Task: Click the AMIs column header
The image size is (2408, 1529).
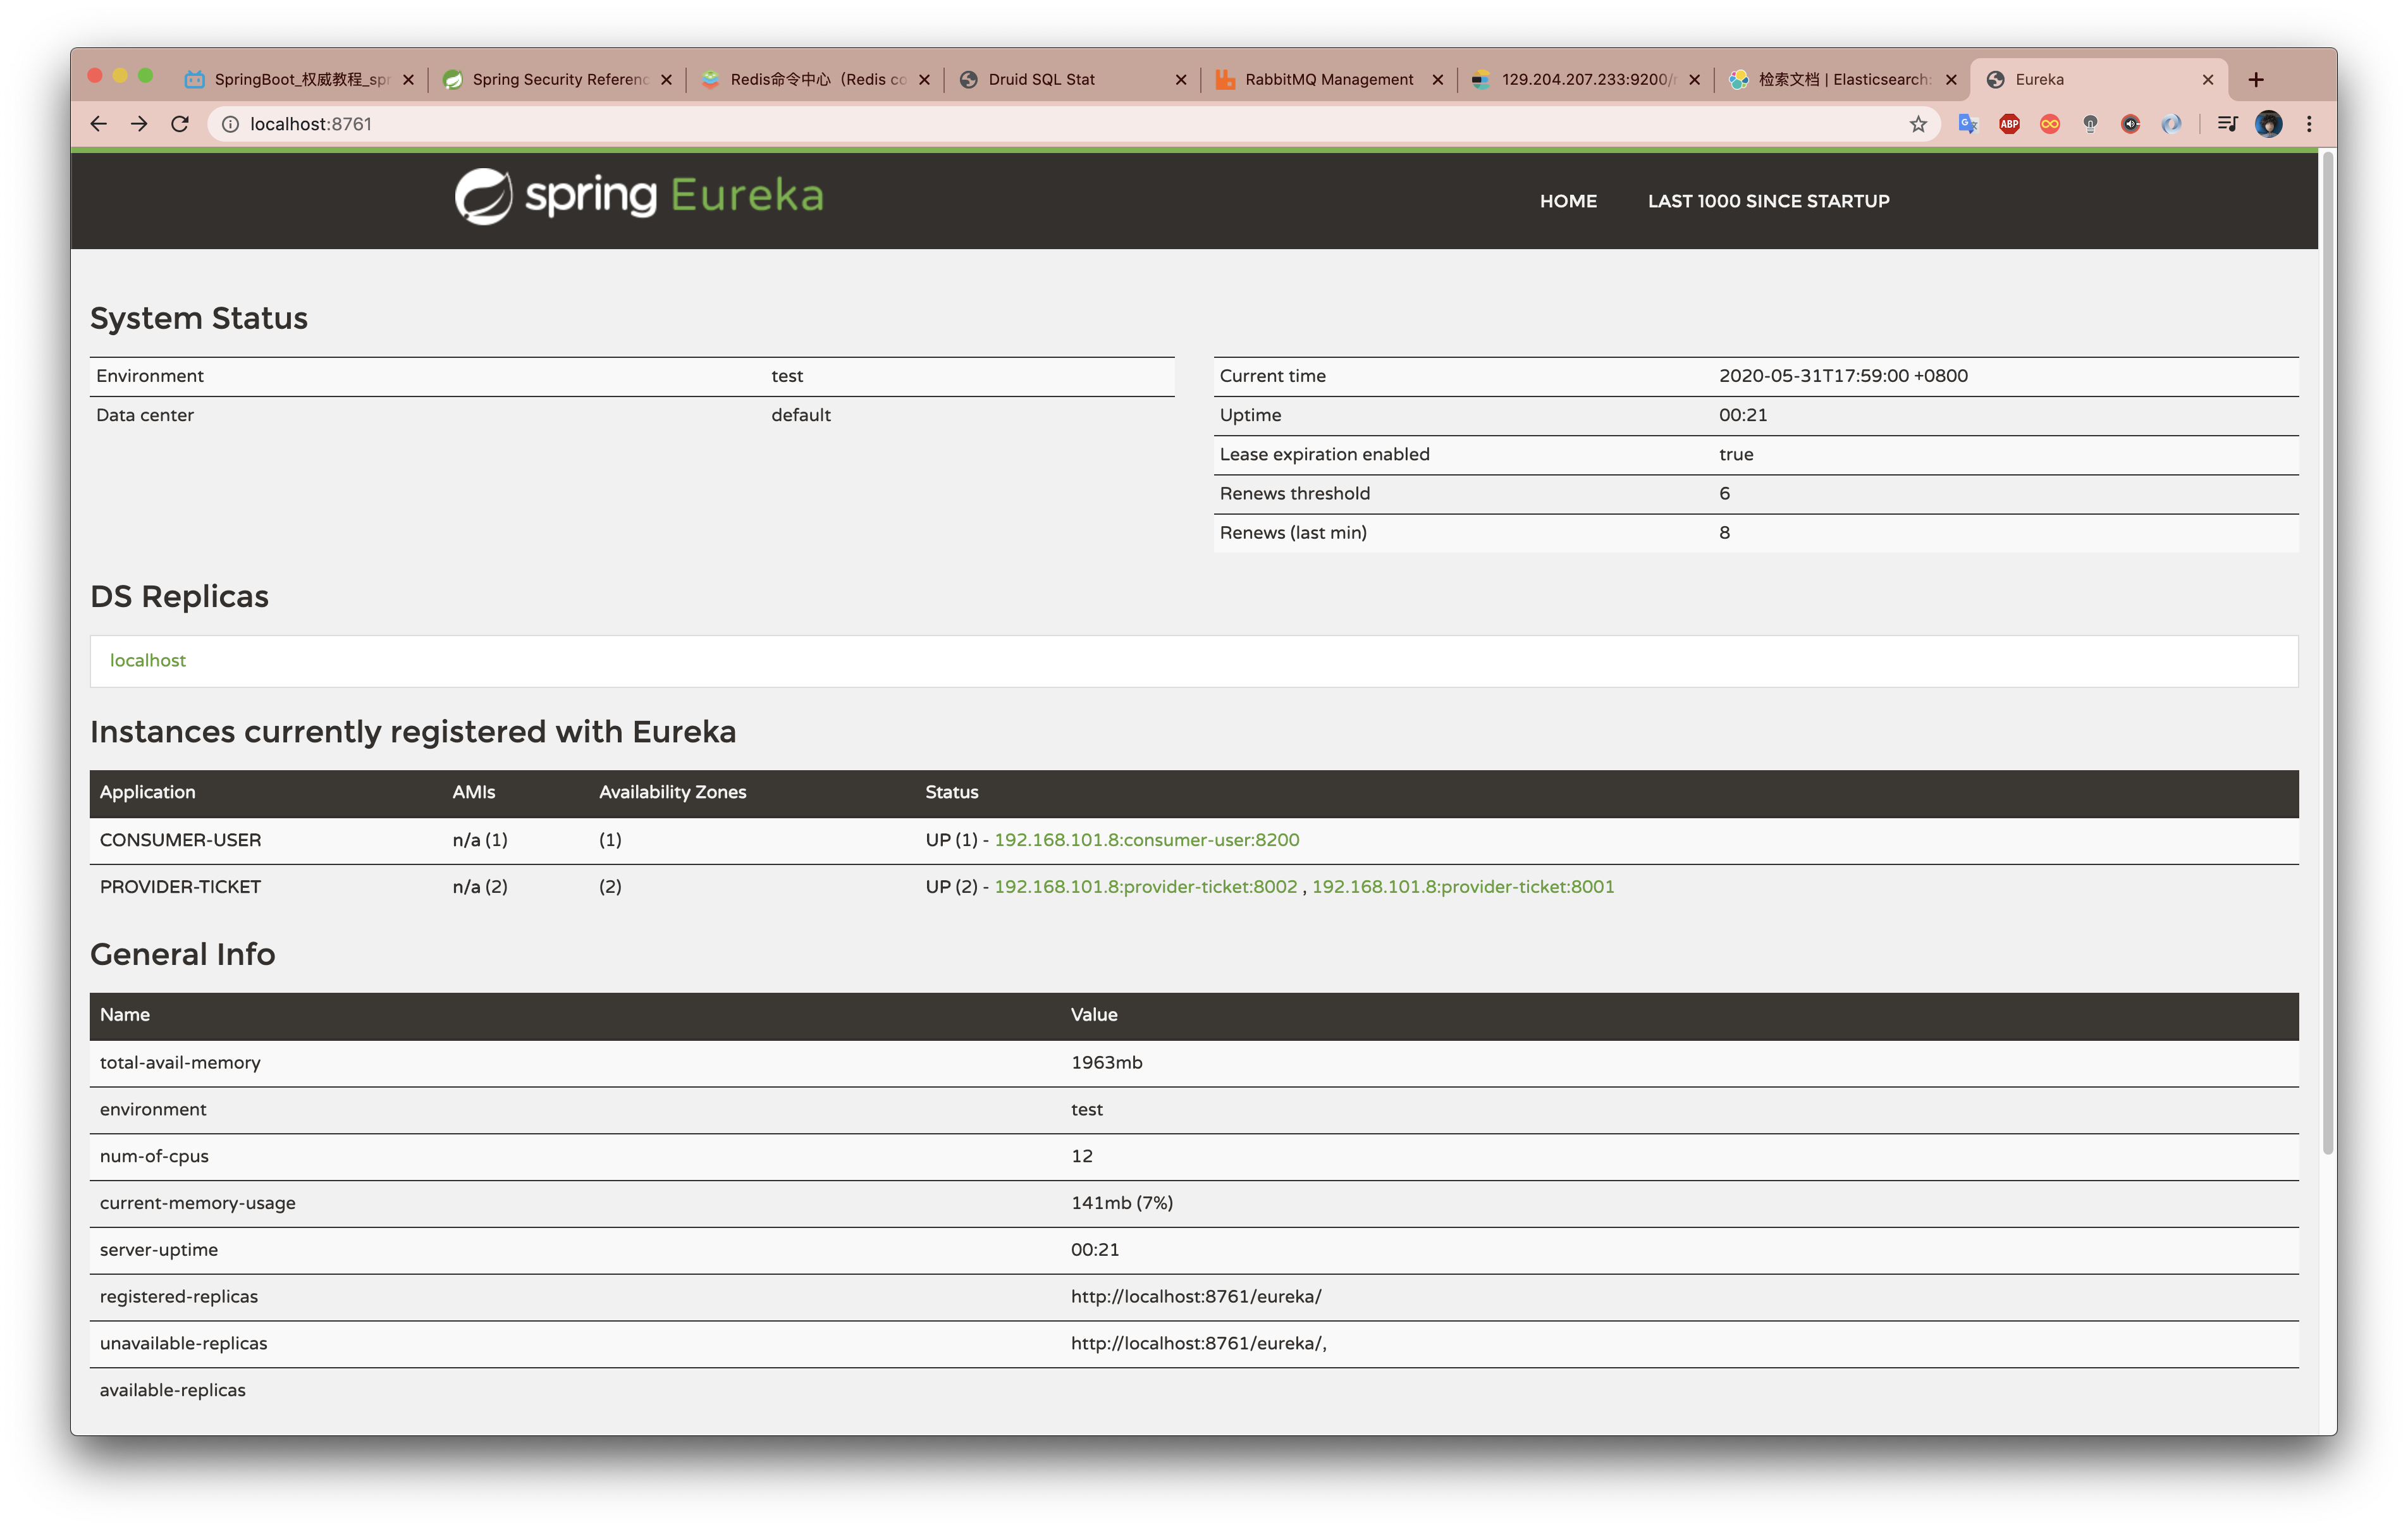Action: coord(473,792)
